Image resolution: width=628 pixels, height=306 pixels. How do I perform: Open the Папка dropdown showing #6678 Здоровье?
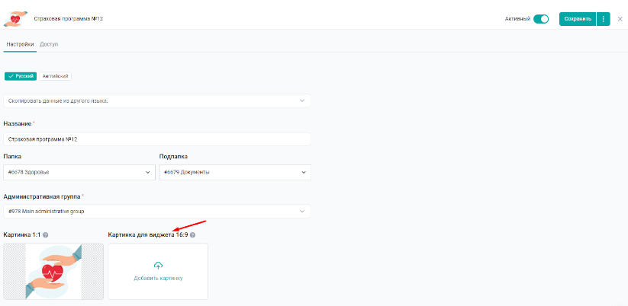coord(79,172)
